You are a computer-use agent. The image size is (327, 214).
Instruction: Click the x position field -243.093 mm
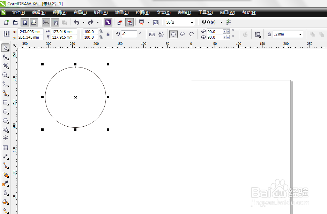(30, 32)
